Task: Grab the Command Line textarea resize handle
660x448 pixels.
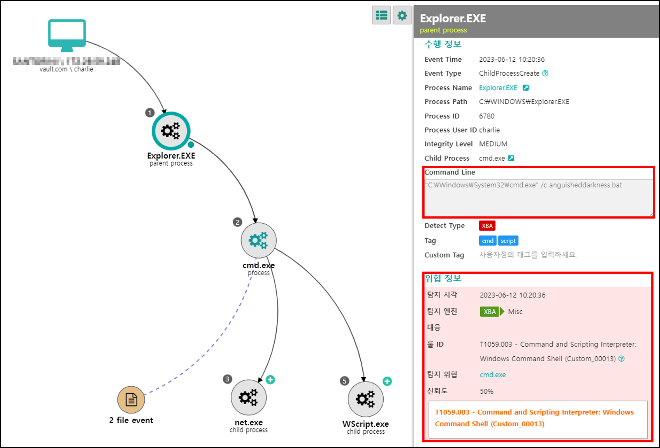Action: click(651, 214)
